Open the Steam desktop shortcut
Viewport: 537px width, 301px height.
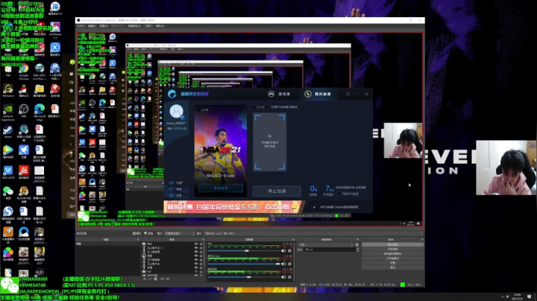point(8,132)
